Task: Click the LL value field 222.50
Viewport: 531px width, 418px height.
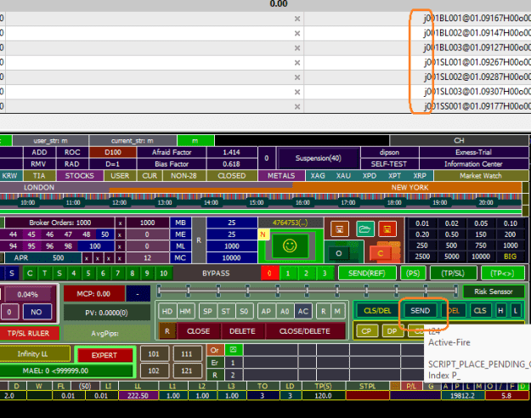Action: (x=138, y=396)
